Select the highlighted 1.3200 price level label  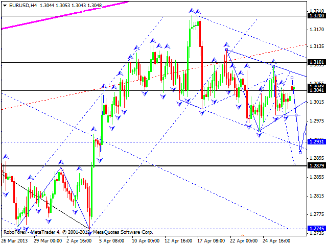(x=317, y=16)
